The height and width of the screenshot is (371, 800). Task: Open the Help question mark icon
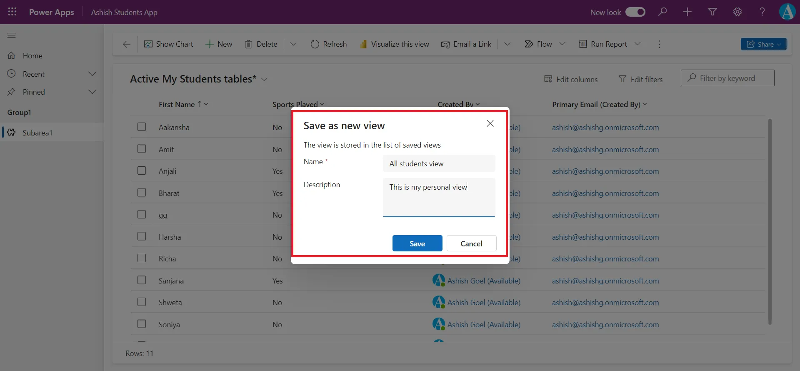762,12
